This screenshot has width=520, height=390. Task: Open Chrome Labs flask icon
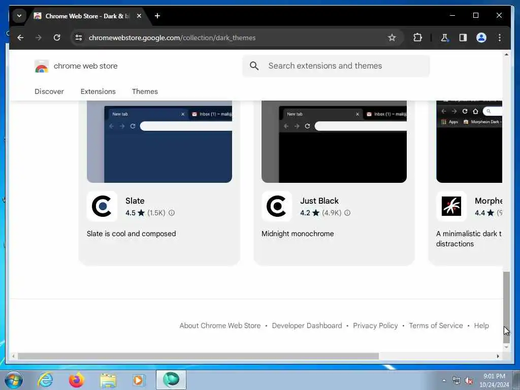coord(444,38)
